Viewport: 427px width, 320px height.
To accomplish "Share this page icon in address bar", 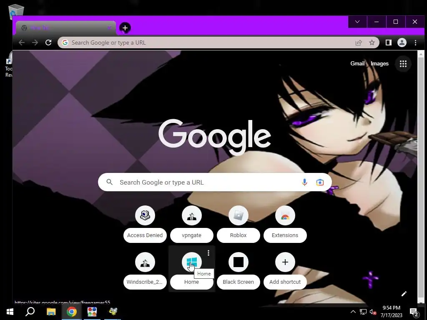I will 359,43.
